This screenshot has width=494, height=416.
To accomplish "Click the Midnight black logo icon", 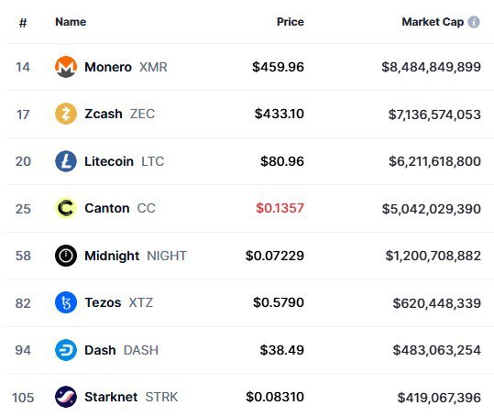I will click(x=66, y=256).
